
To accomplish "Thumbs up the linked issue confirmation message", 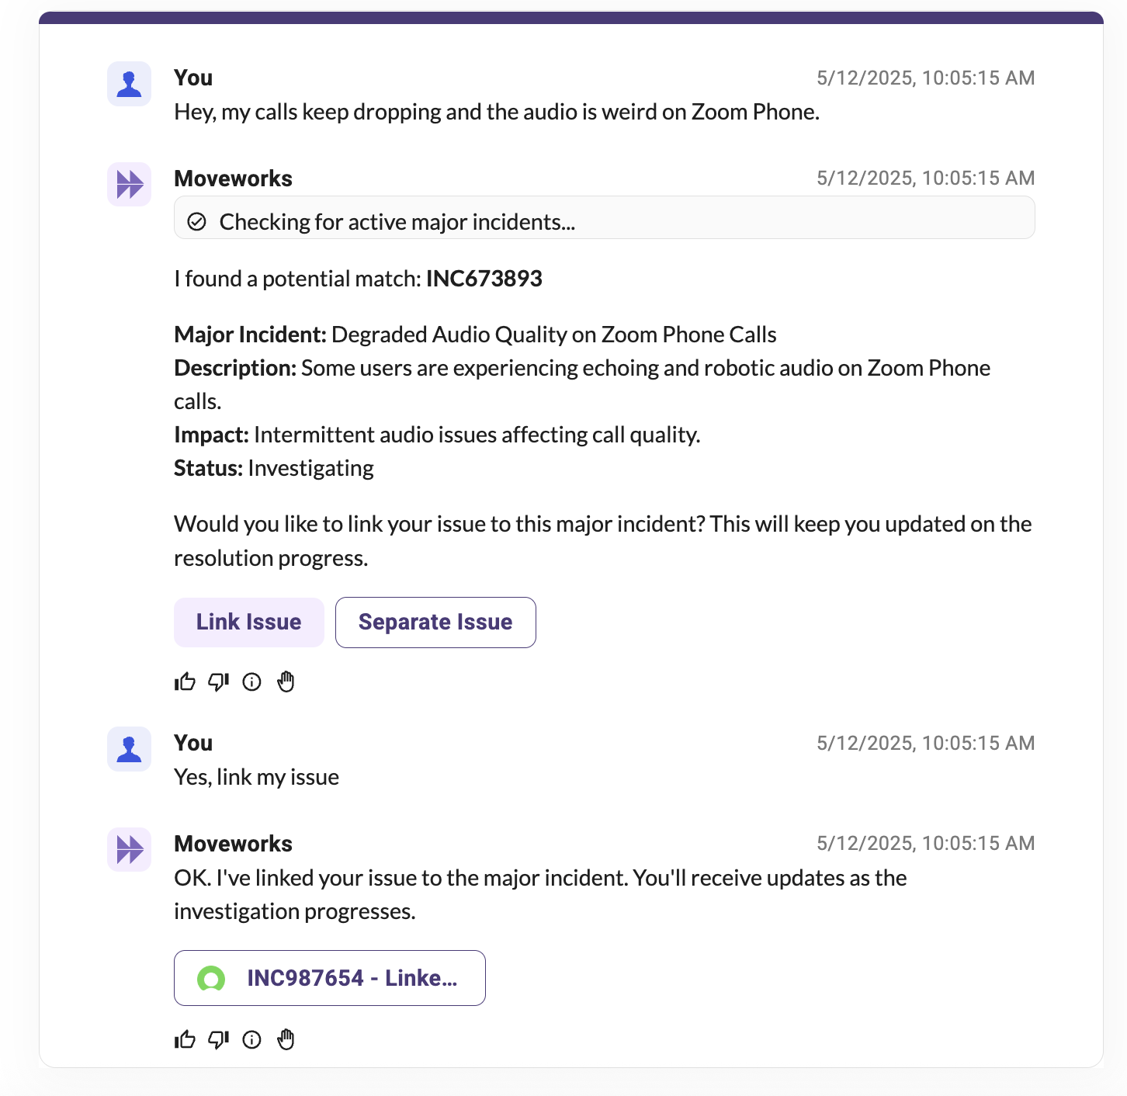I will tap(185, 1039).
